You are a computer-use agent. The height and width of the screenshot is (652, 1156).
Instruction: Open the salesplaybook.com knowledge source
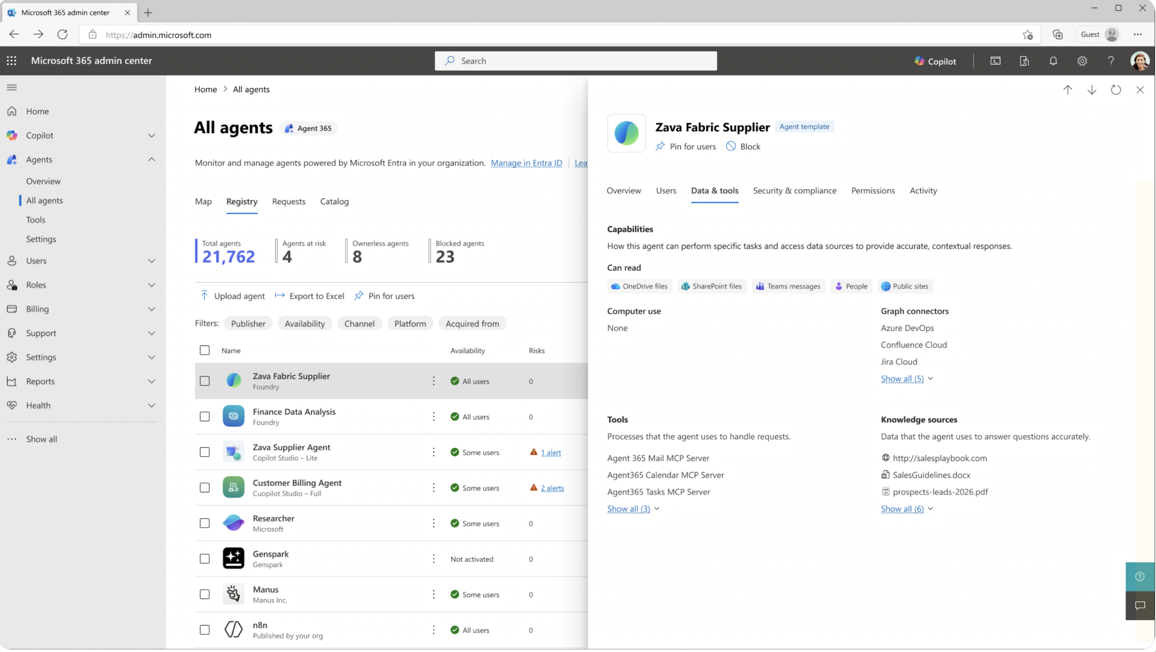(x=940, y=458)
